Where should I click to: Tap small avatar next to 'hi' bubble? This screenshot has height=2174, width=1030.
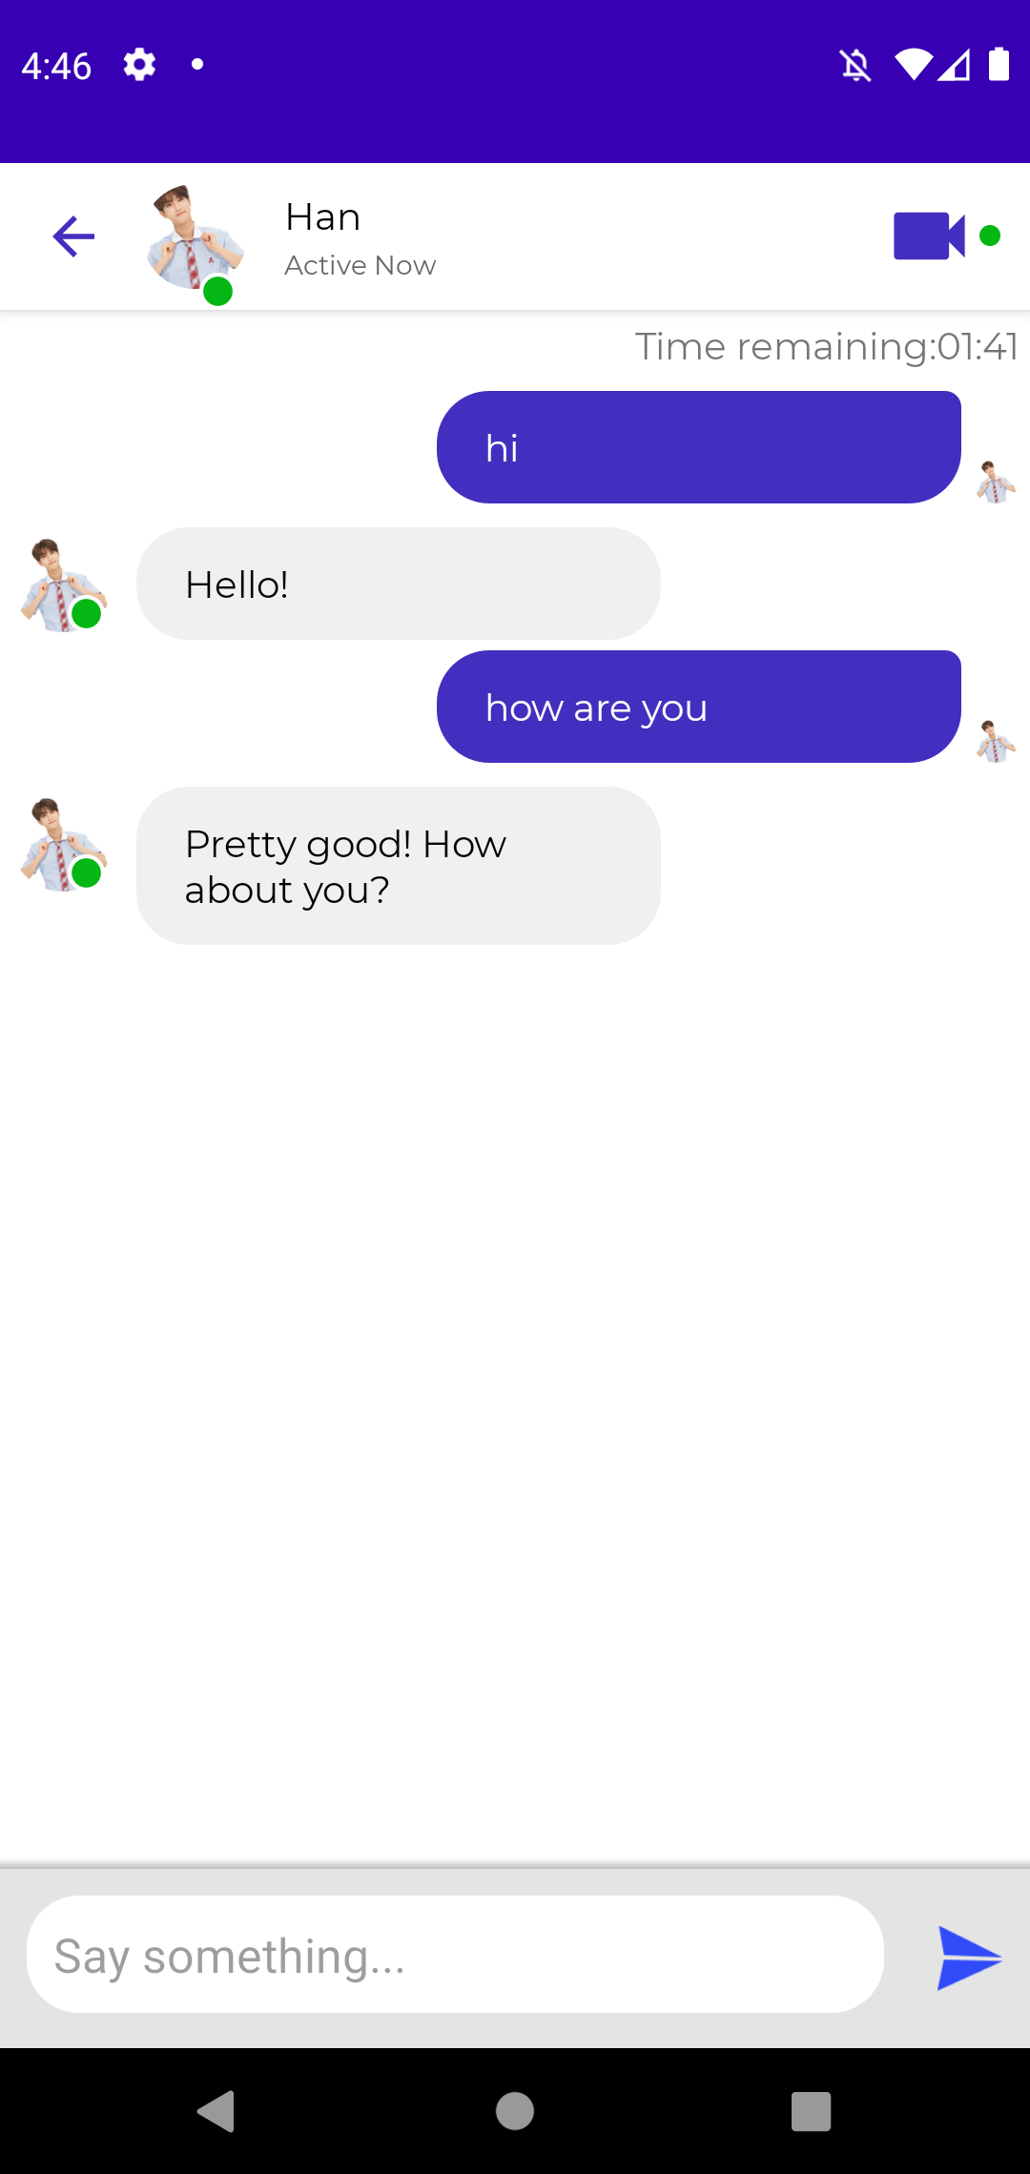point(995,482)
